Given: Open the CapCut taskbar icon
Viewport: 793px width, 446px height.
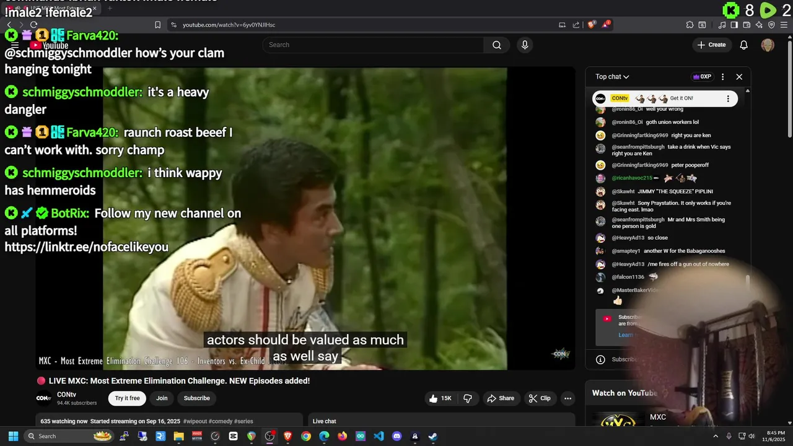Looking at the screenshot, I should 234,436.
